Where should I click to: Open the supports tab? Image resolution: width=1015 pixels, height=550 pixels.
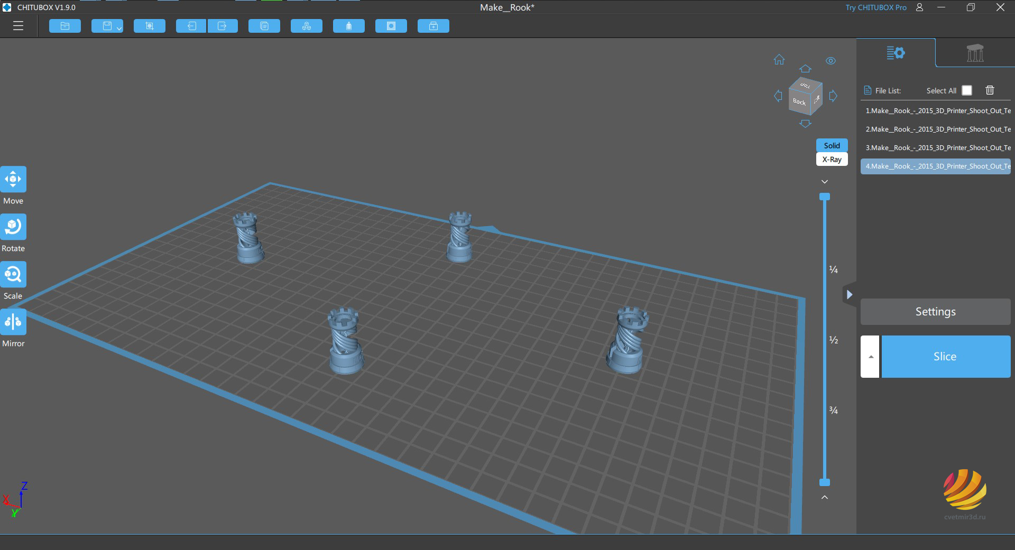coord(975,53)
